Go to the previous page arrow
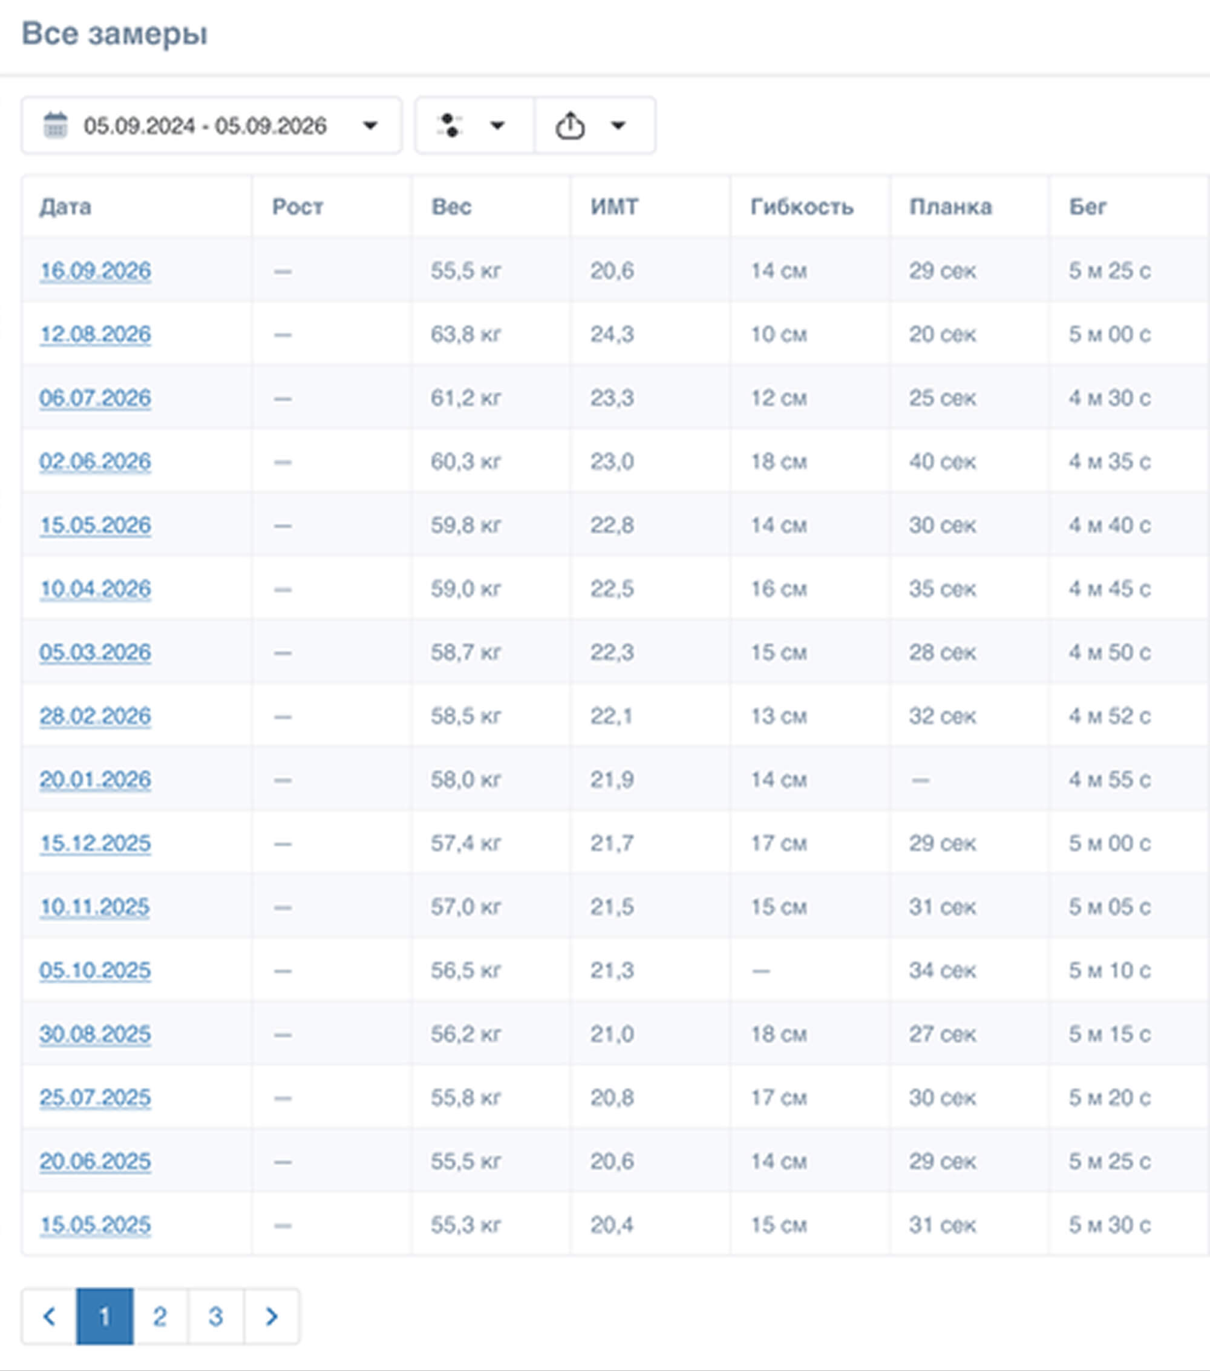This screenshot has width=1210, height=1371. [49, 1316]
